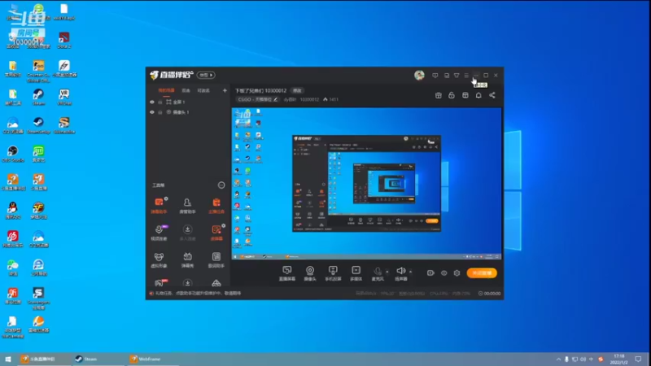Open the danmaku show TV-icon tool
651x366 pixels.
[187, 259]
